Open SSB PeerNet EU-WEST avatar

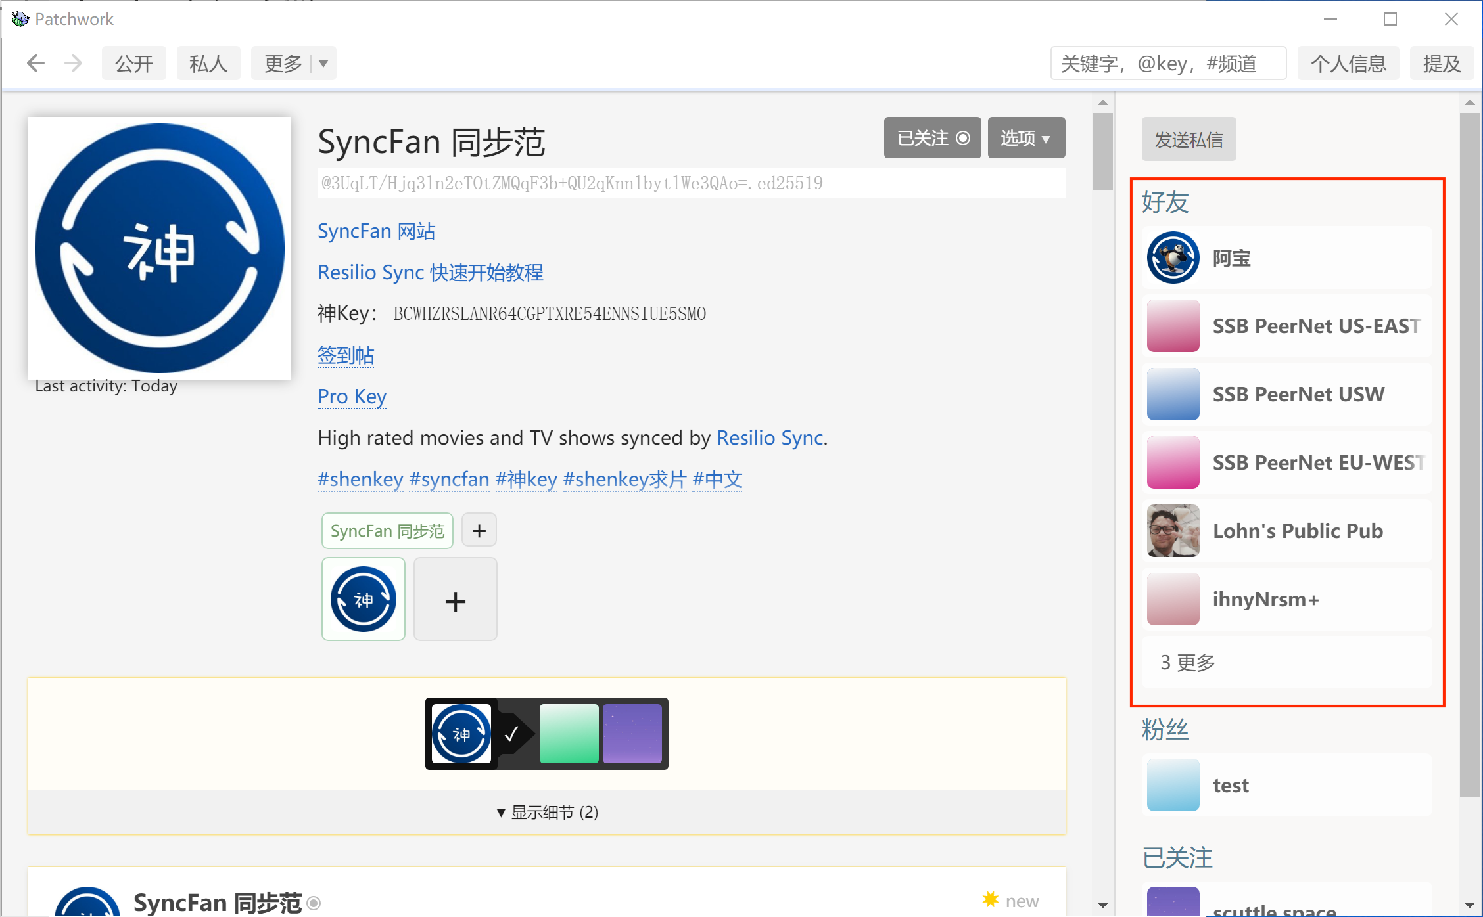(x=1173, y=462)
